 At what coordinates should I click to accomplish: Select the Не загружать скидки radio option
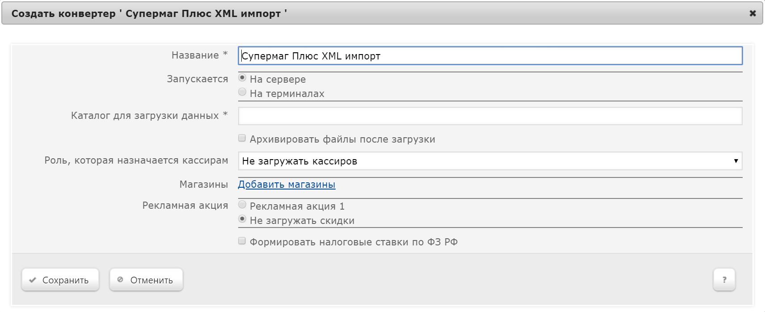(242, 219)
